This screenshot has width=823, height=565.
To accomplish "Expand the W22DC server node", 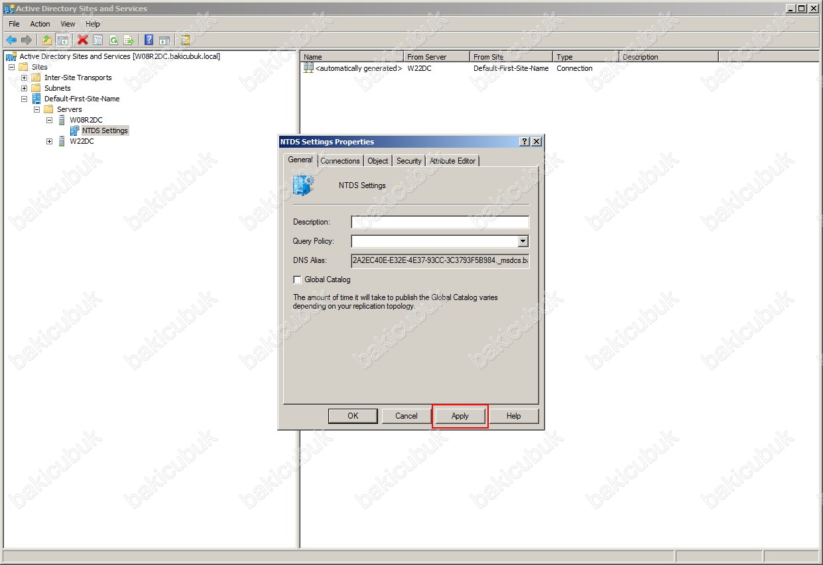I will point(49,141).
